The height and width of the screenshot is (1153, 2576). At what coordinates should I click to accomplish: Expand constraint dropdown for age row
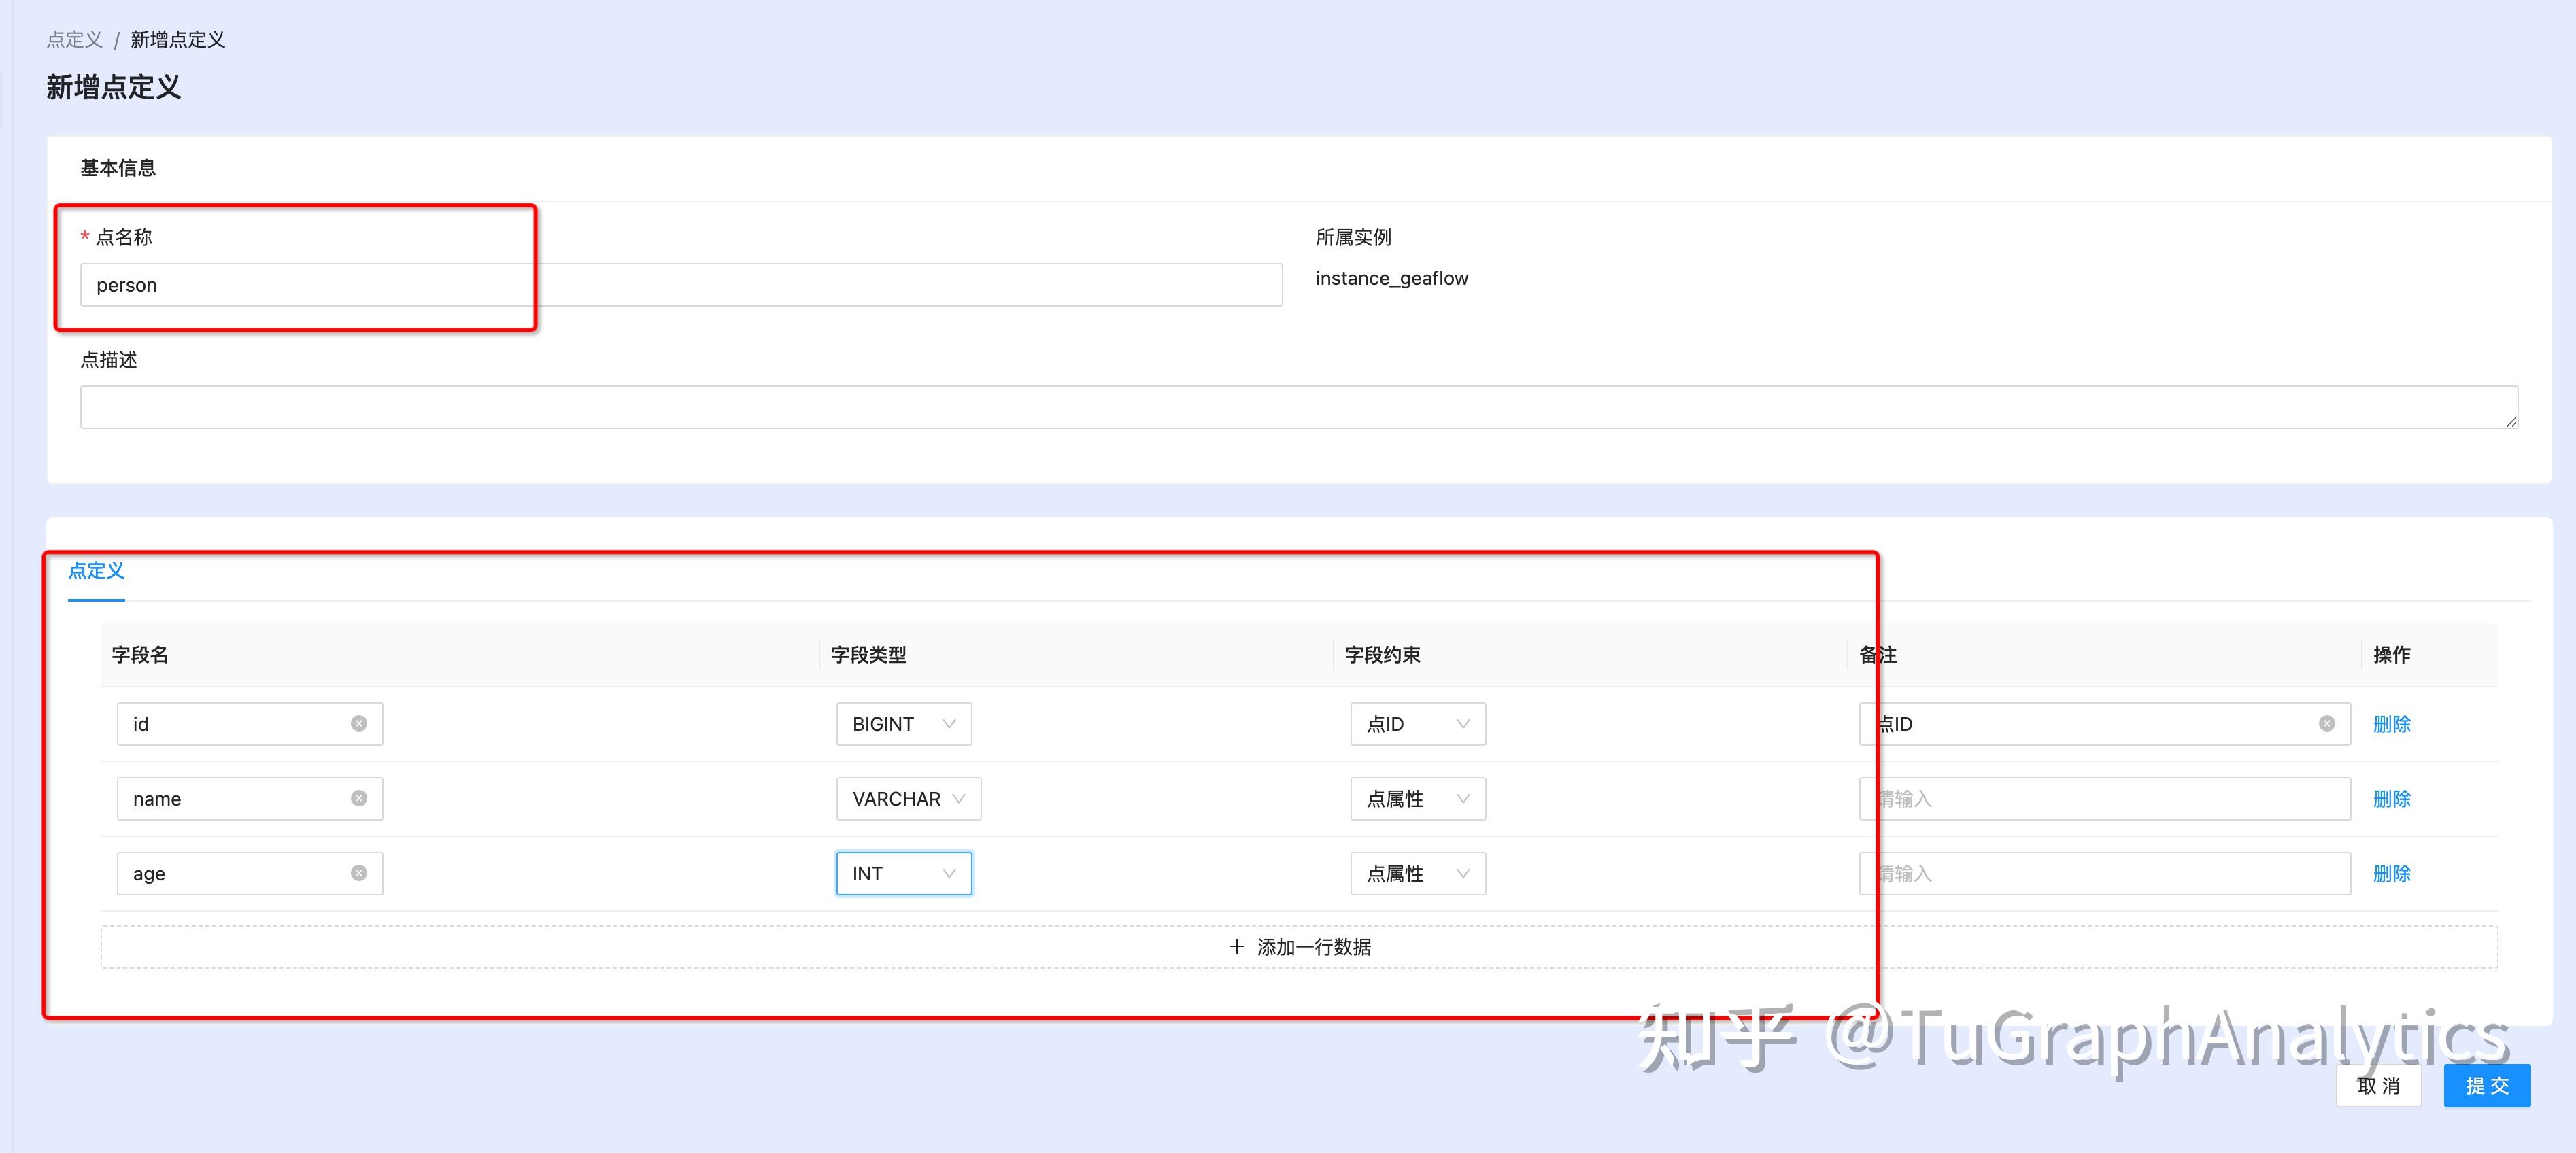tap(1417, 874)
